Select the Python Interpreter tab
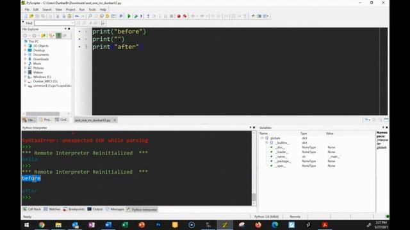 tap(142, 210)
